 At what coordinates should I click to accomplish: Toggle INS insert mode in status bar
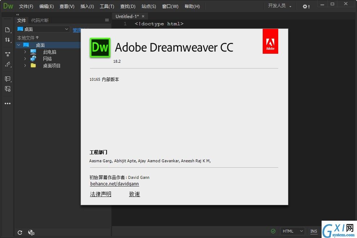click(314, 231)
